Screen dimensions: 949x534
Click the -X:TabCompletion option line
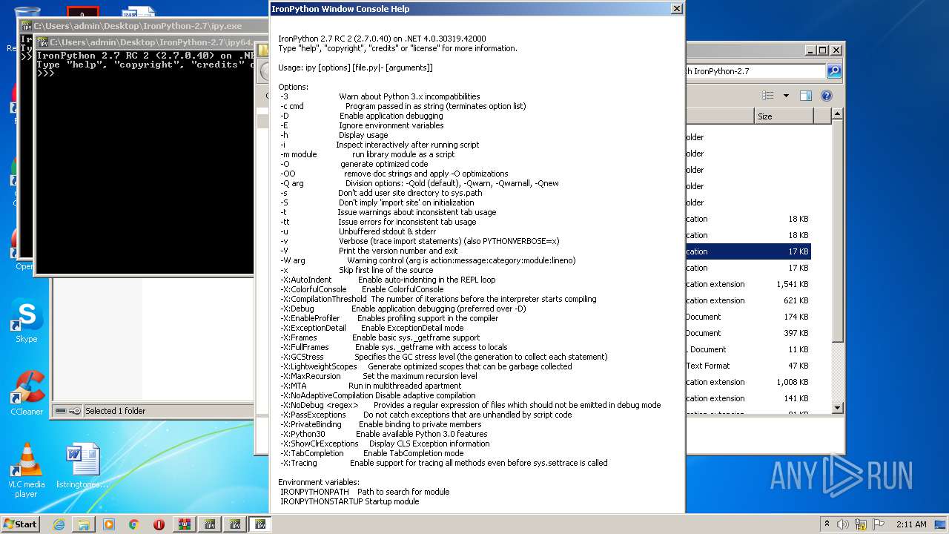point(372,453)
